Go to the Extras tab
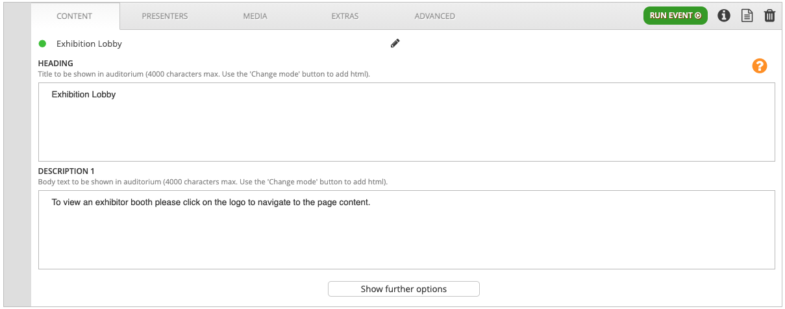Screen dimensions: 785x309 pos(345,16)
